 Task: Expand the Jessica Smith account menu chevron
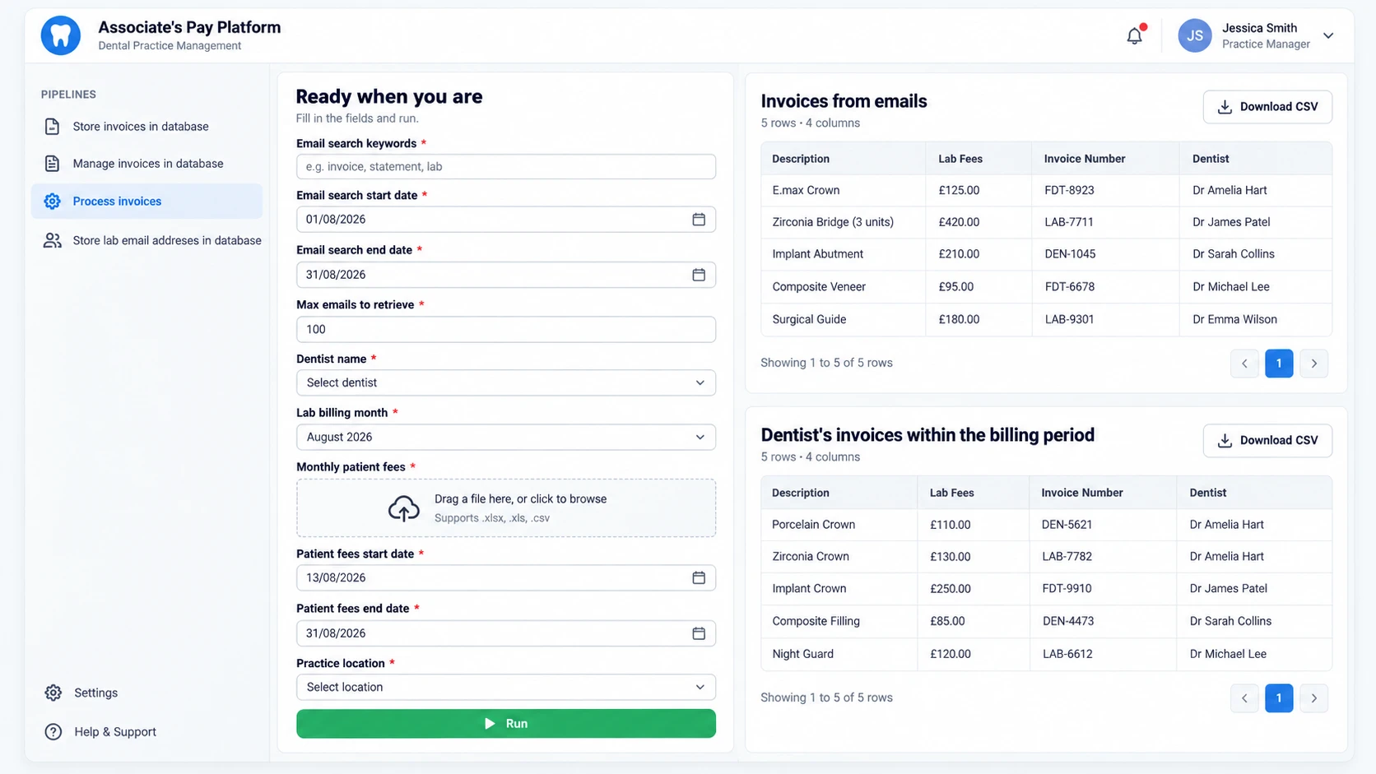pos(1328,36)
